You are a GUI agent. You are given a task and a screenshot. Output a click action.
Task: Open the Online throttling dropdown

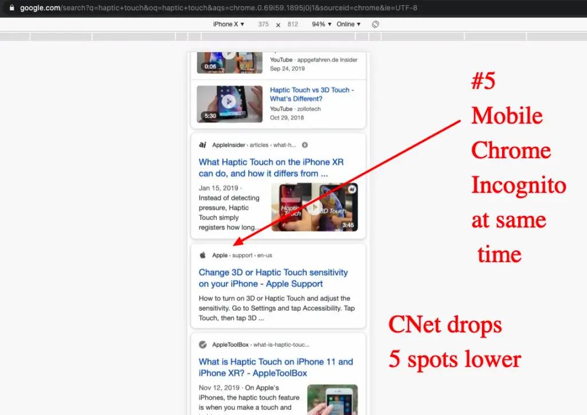click(348, 24)
